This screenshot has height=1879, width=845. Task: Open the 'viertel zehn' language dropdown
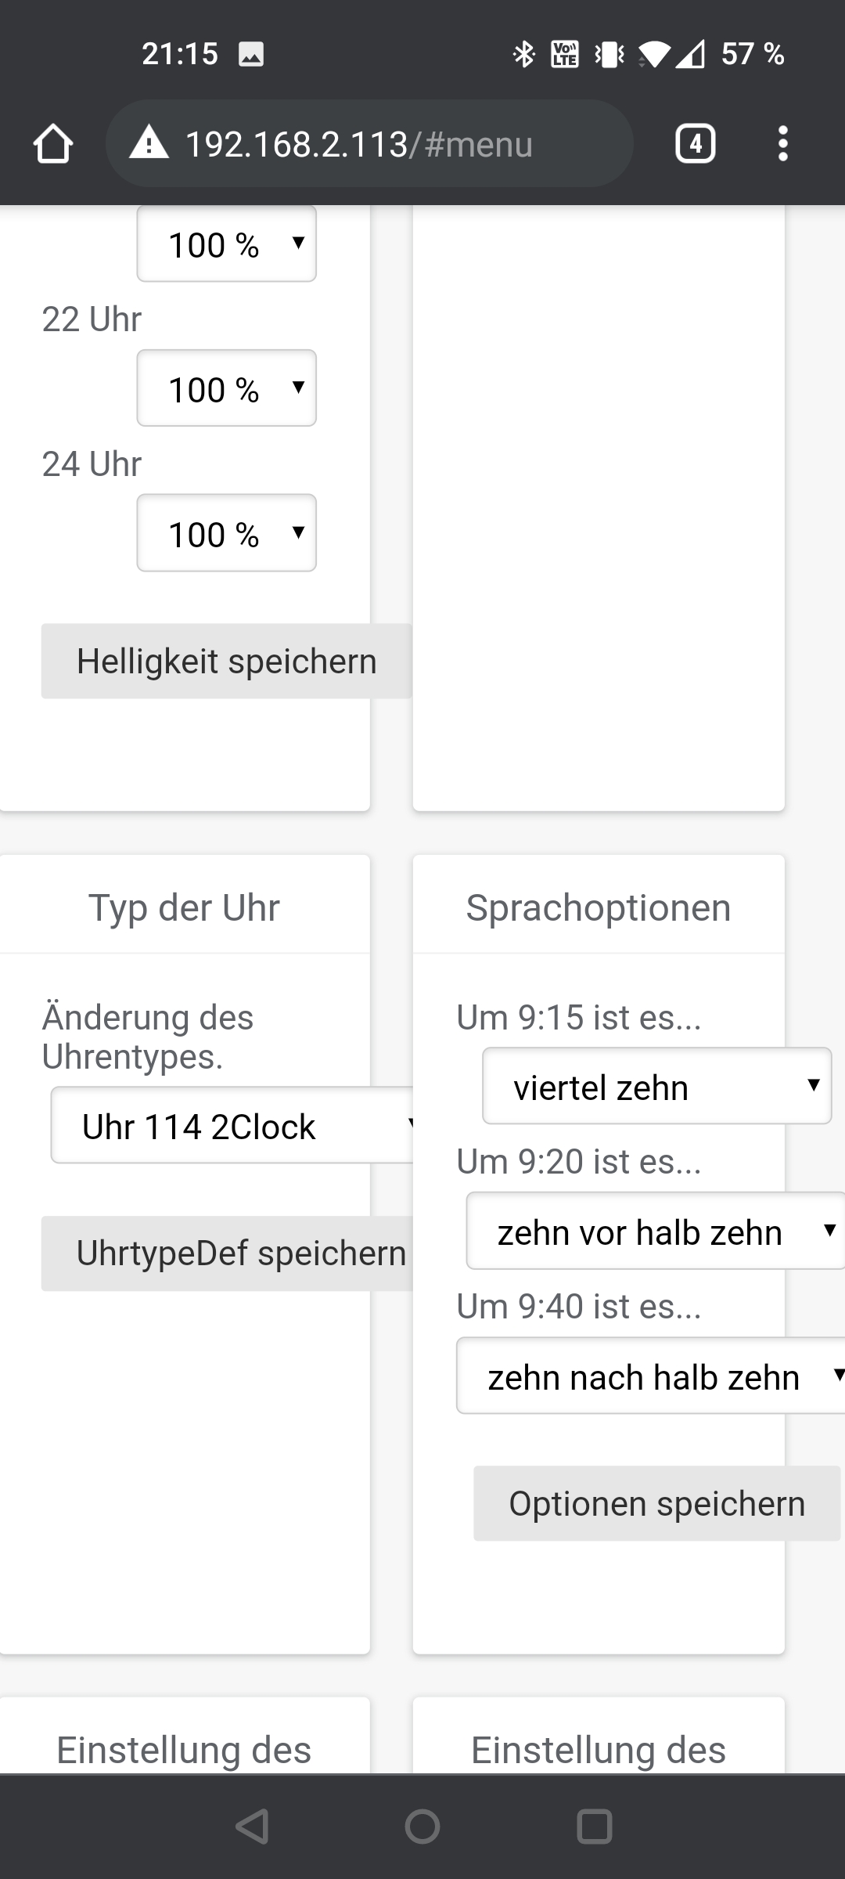point(656,1087)
